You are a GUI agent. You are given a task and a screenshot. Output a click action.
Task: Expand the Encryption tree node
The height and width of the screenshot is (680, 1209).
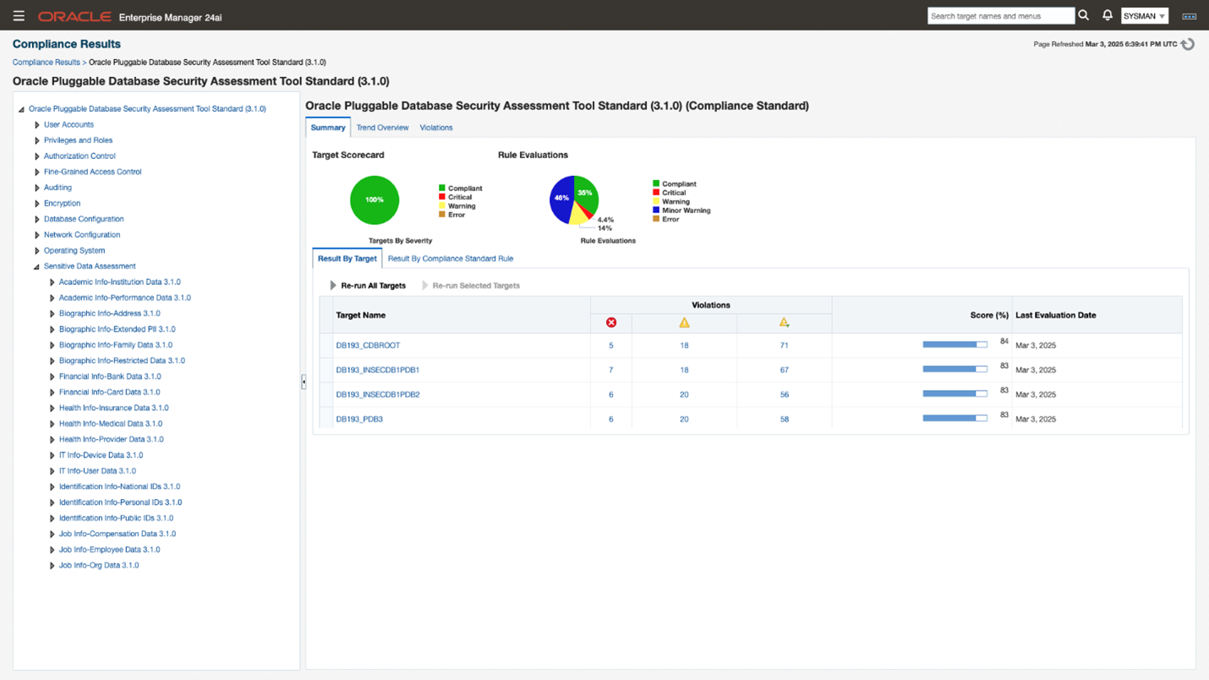[x=37, y=204]
